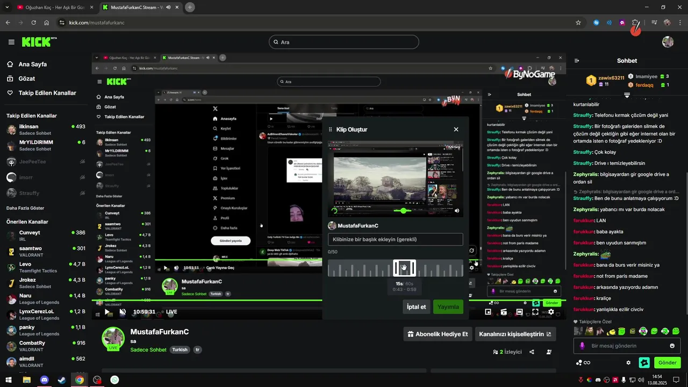The height and width of the screenshot is (387, 688).
Task: Mute the clip preview speaker icon
Action: pos(457,211)
